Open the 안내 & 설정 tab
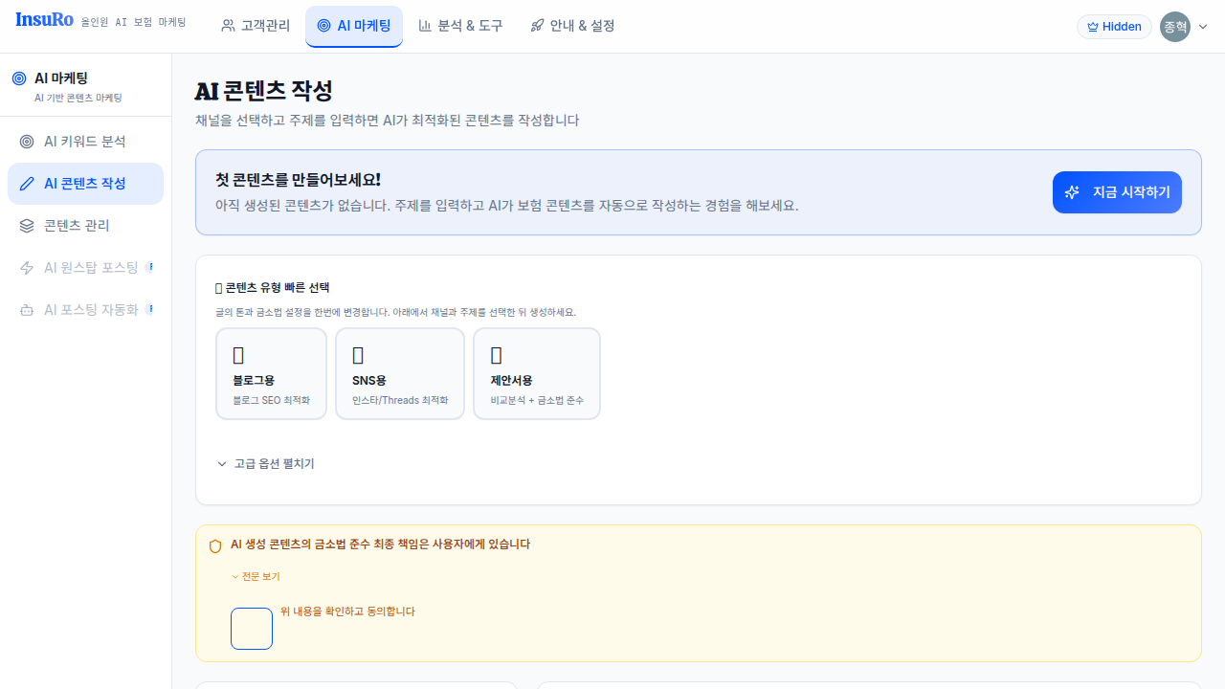This screenshot has width=1225, height=689. 572,26
